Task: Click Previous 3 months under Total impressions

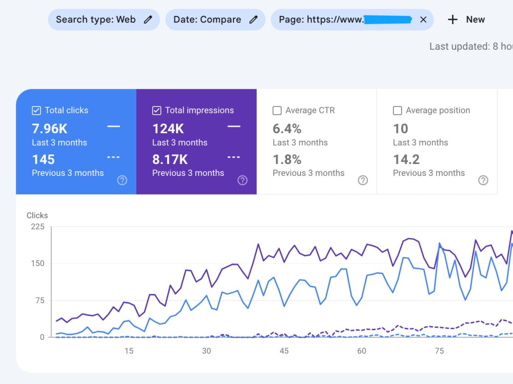Action: click(188, 173)
